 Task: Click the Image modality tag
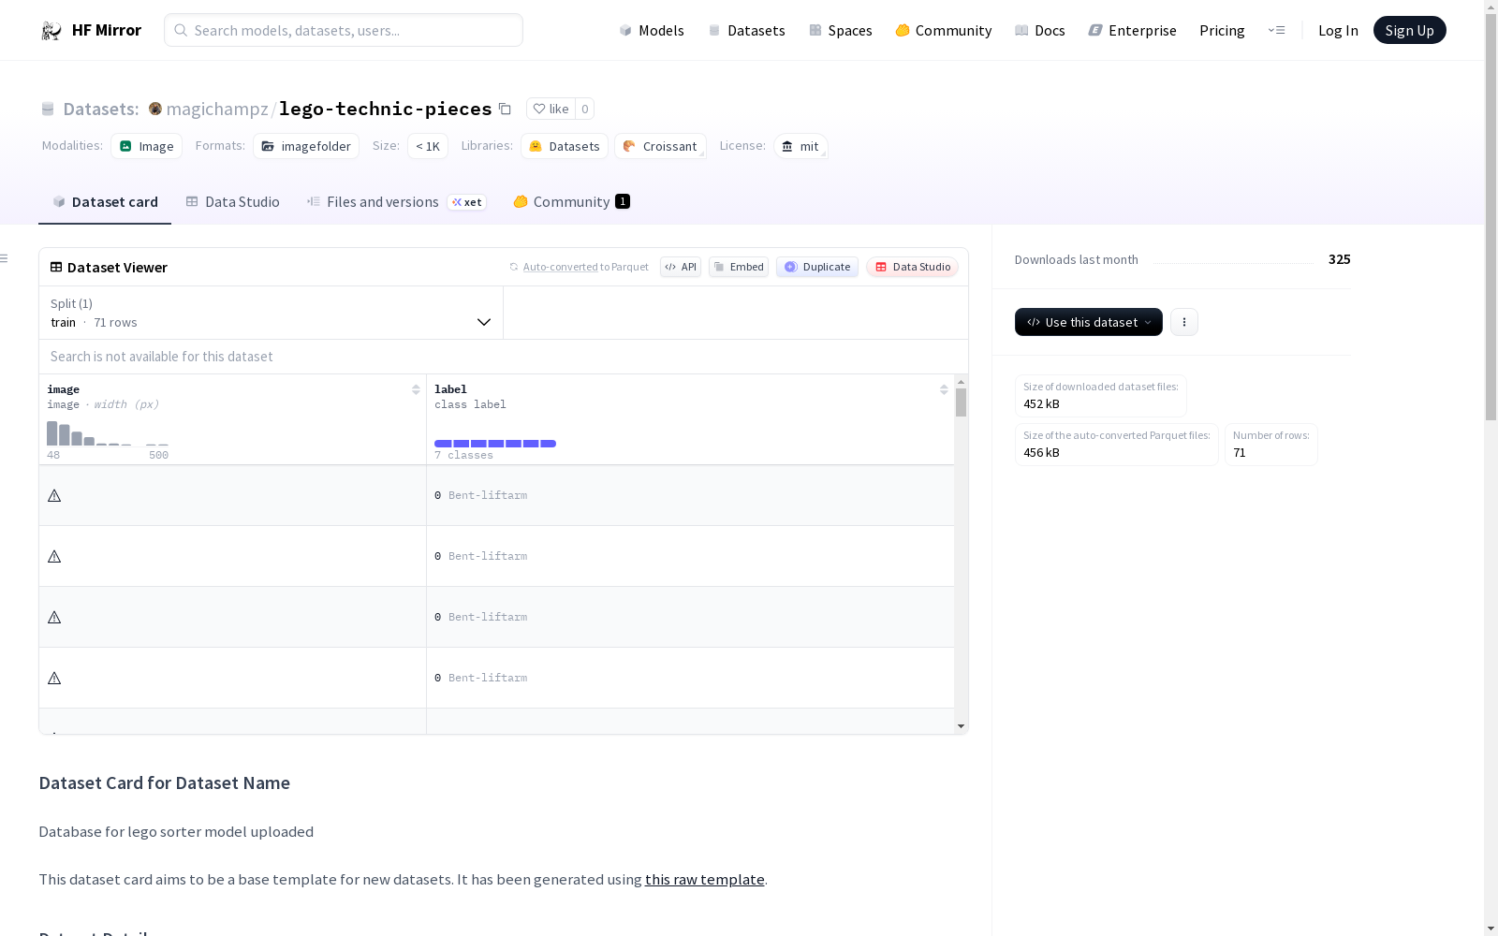147,146
